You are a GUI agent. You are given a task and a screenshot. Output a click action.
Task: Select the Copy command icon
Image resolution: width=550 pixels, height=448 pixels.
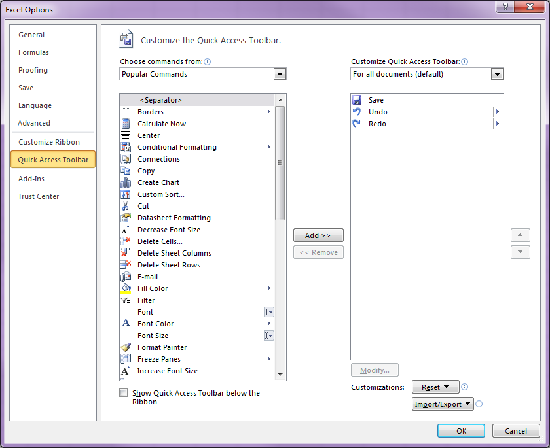pyautogui.click(x=126, y=171)
